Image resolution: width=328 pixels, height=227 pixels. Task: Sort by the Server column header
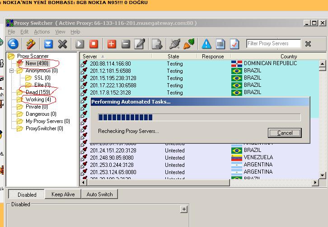(116, 57)
